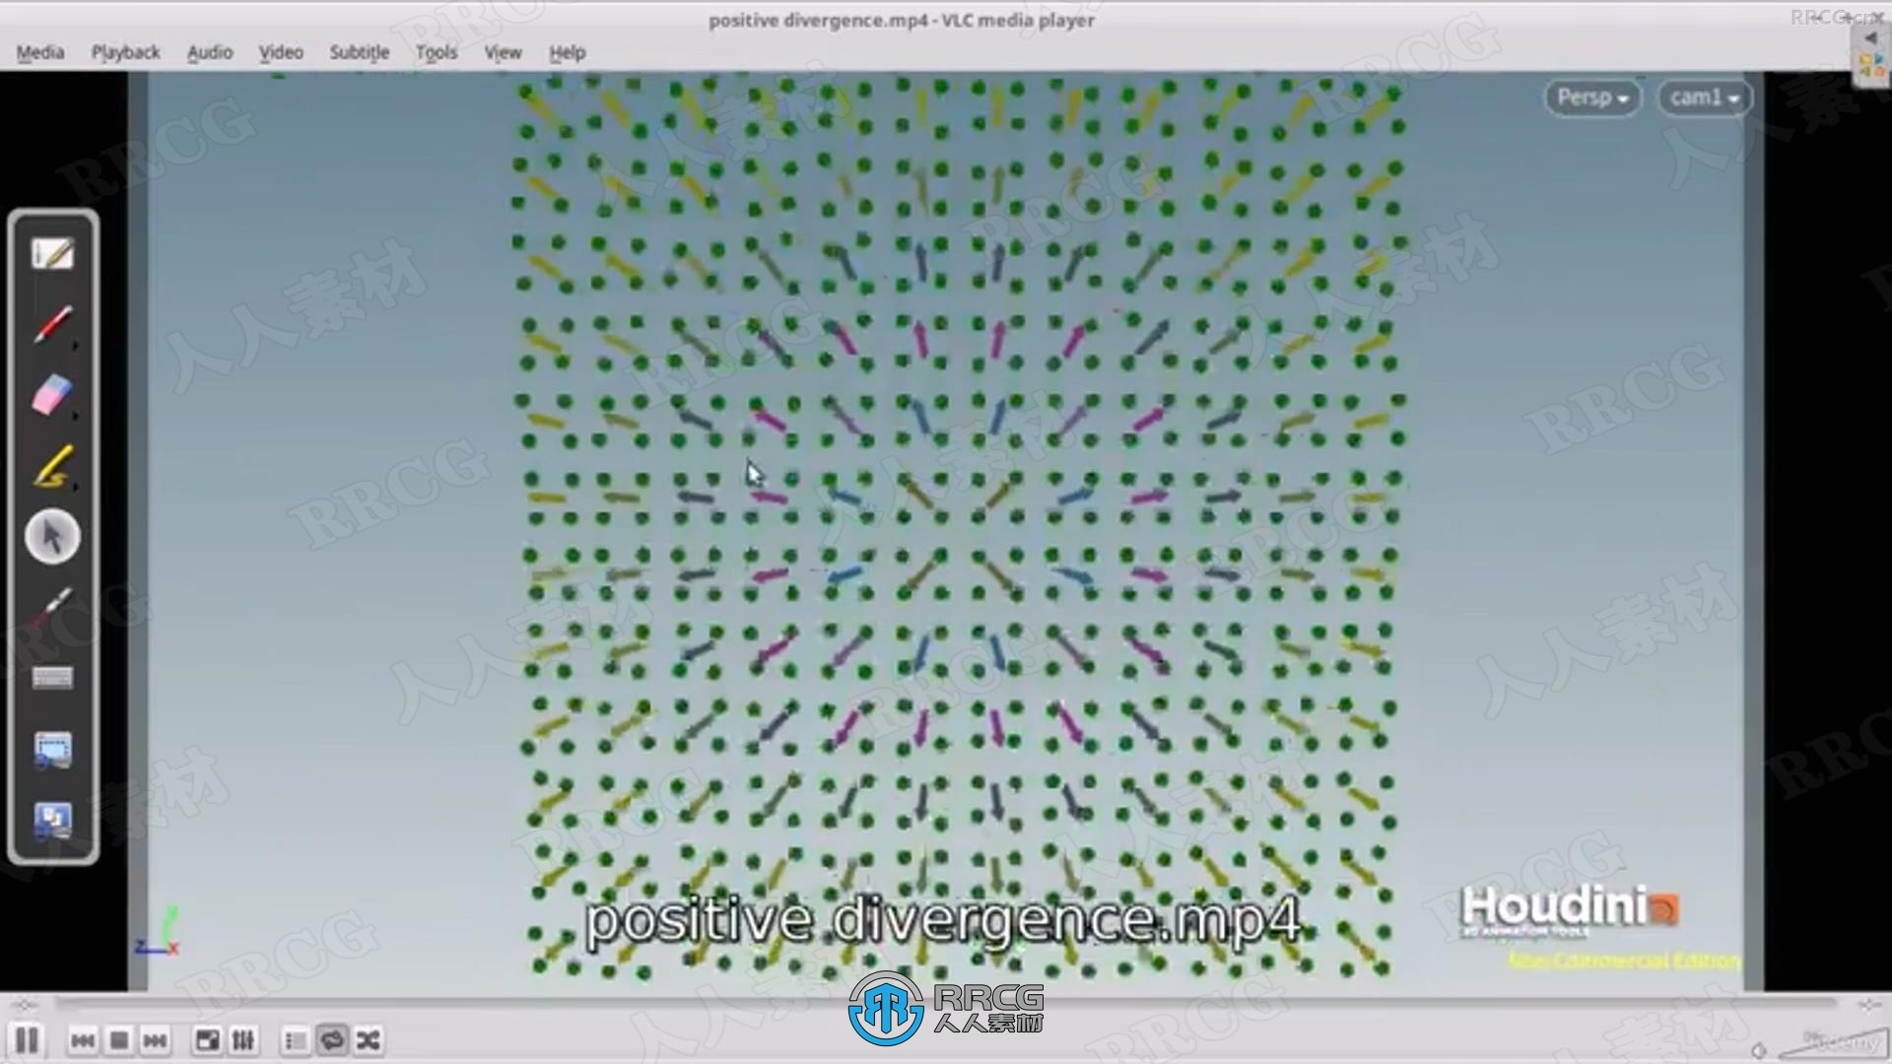Stop the video playback
1892x1064 pixels.
tap(119, 1040)
